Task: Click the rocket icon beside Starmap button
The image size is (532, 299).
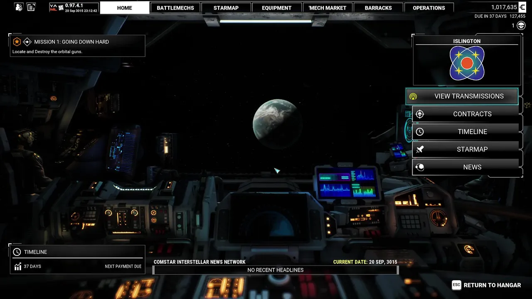Action: (x=420, y=149)
